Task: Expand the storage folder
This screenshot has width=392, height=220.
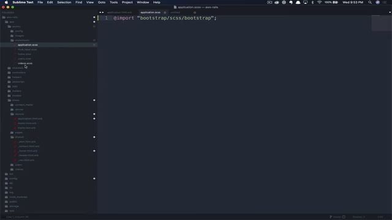Action: pos(13,207)
